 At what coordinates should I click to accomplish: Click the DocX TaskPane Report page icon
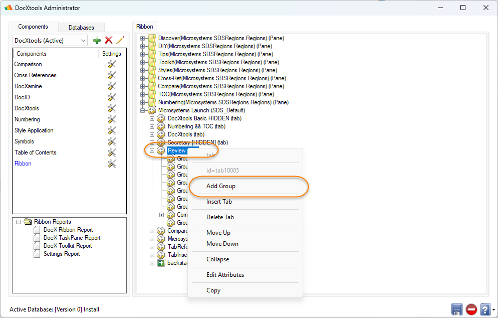[37, 238]
